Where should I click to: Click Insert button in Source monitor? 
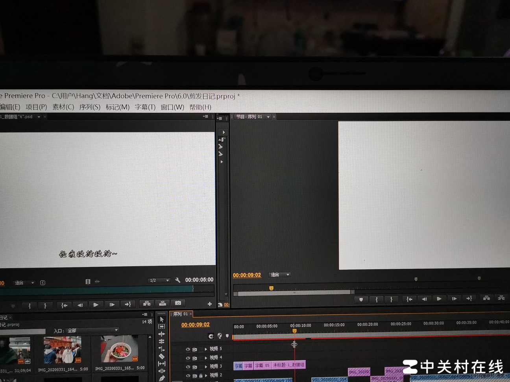tap(147, 304)
